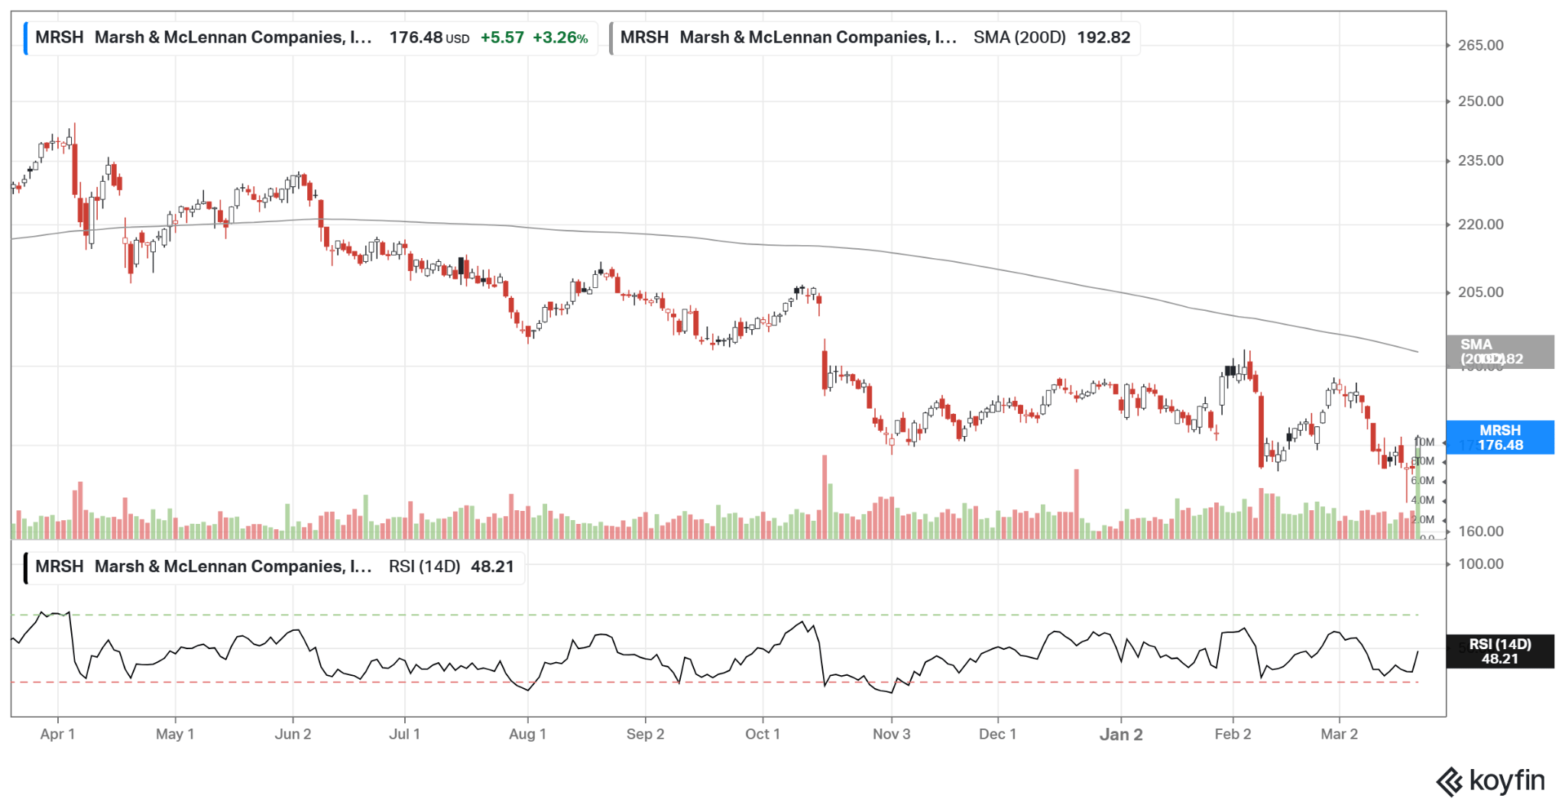Click the MRSH ticker in the RSI legend
The image size is (1565, 808).
[60, 567]
